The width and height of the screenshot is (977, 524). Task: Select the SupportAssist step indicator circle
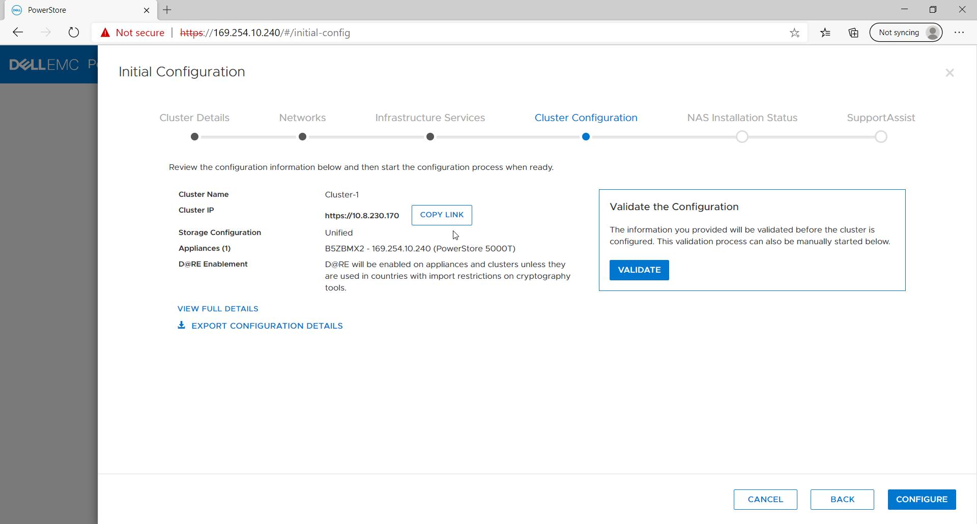click(x=880, y=136)
